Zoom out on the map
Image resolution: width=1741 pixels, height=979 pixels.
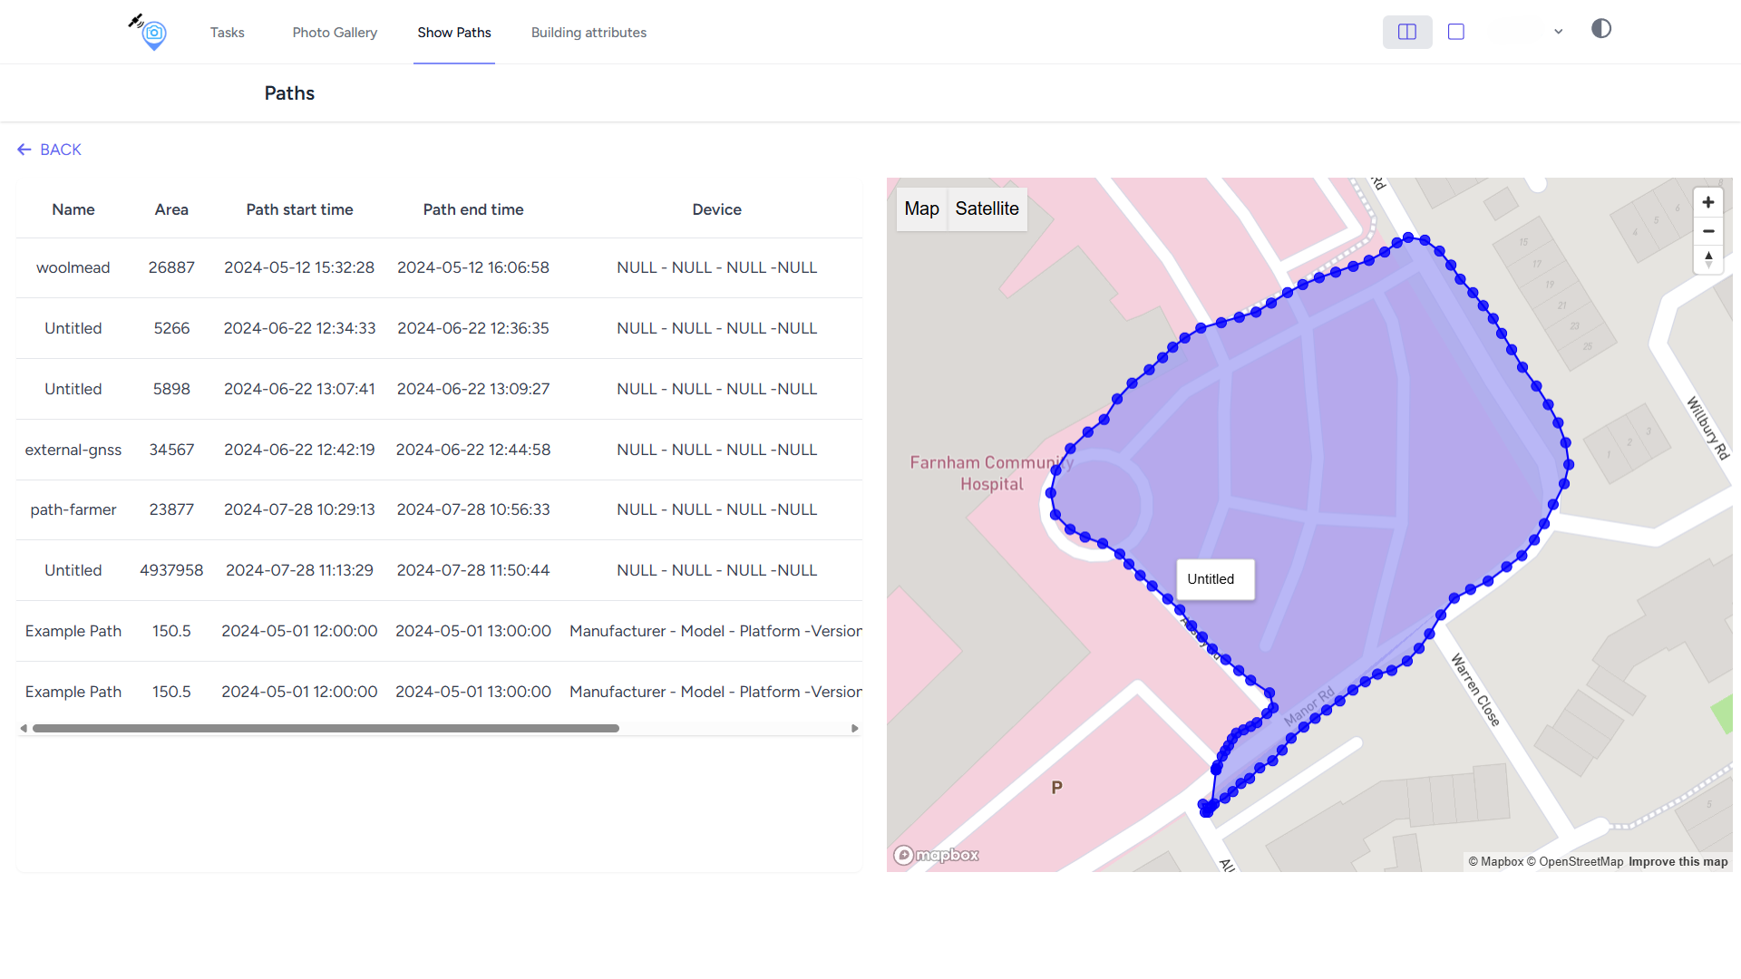pos(1708,231)
